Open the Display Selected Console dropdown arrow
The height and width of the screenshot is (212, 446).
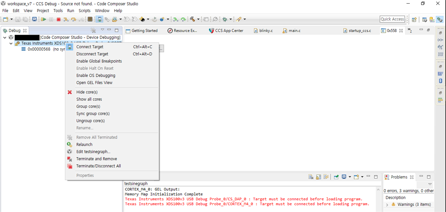pyautogui.click(x=350, y=177)
